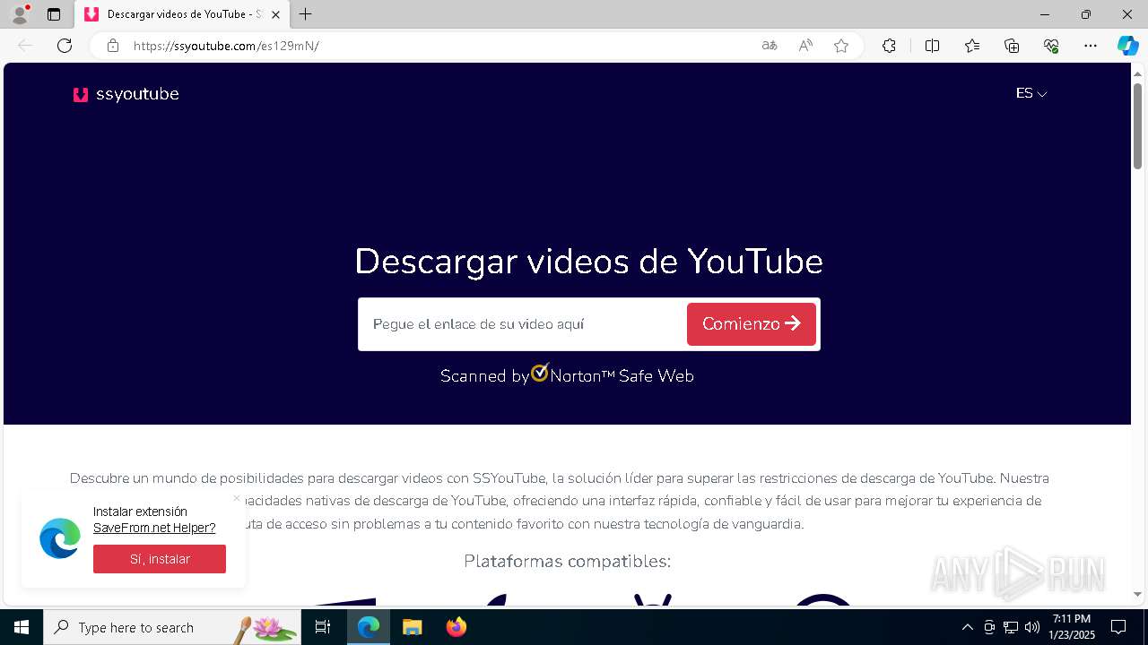The width and height of the screenshot is (1148, 645).
Task: Expand the ES language dropdown
Action: (1031, 93)
